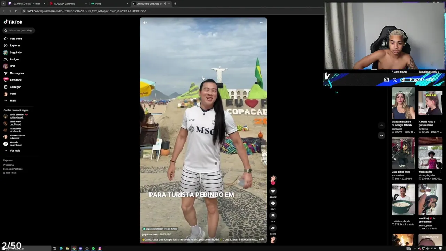Open the Amigos section
446x251 pixels.
(11, 59)
